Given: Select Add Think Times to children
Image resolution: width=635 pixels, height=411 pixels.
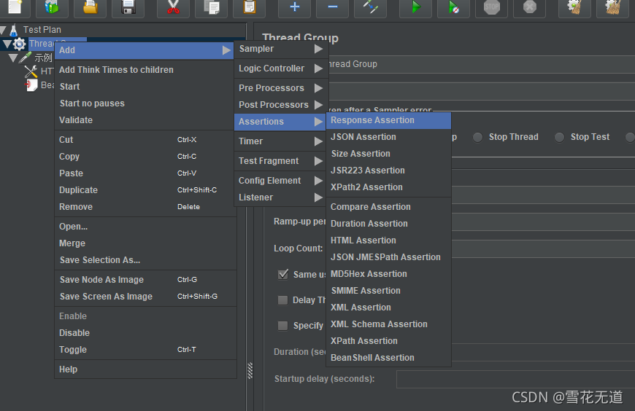Looking at the screenshot, I should tap(145, 70).
